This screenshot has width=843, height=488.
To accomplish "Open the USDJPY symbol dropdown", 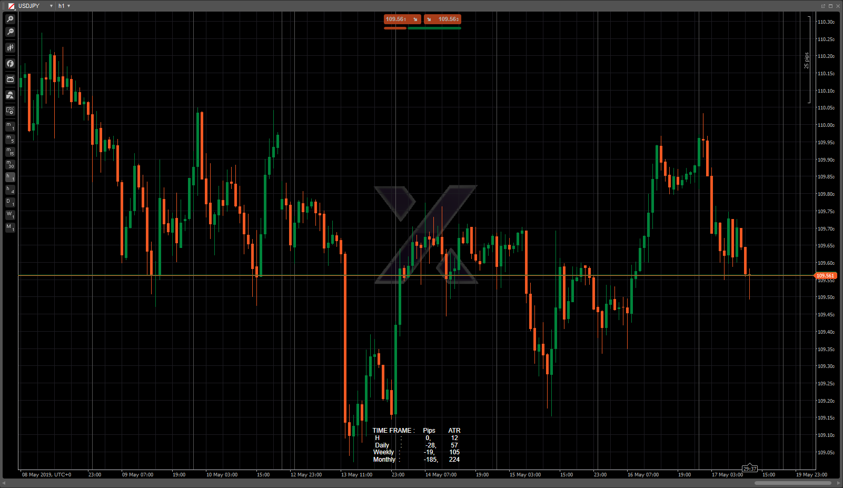I will (51, 6).
